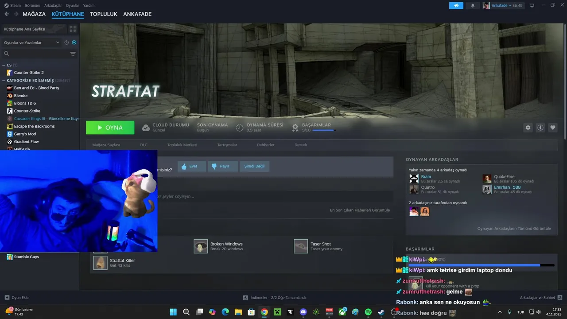
Task: Go to the TOPLULUK tab
Action: pyautogui.click(x=104, y=14)
